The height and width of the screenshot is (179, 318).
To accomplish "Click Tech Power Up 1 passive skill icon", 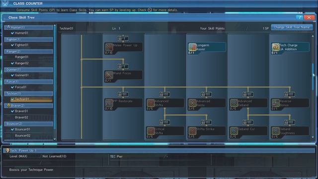I will click(x=7, y=150).
